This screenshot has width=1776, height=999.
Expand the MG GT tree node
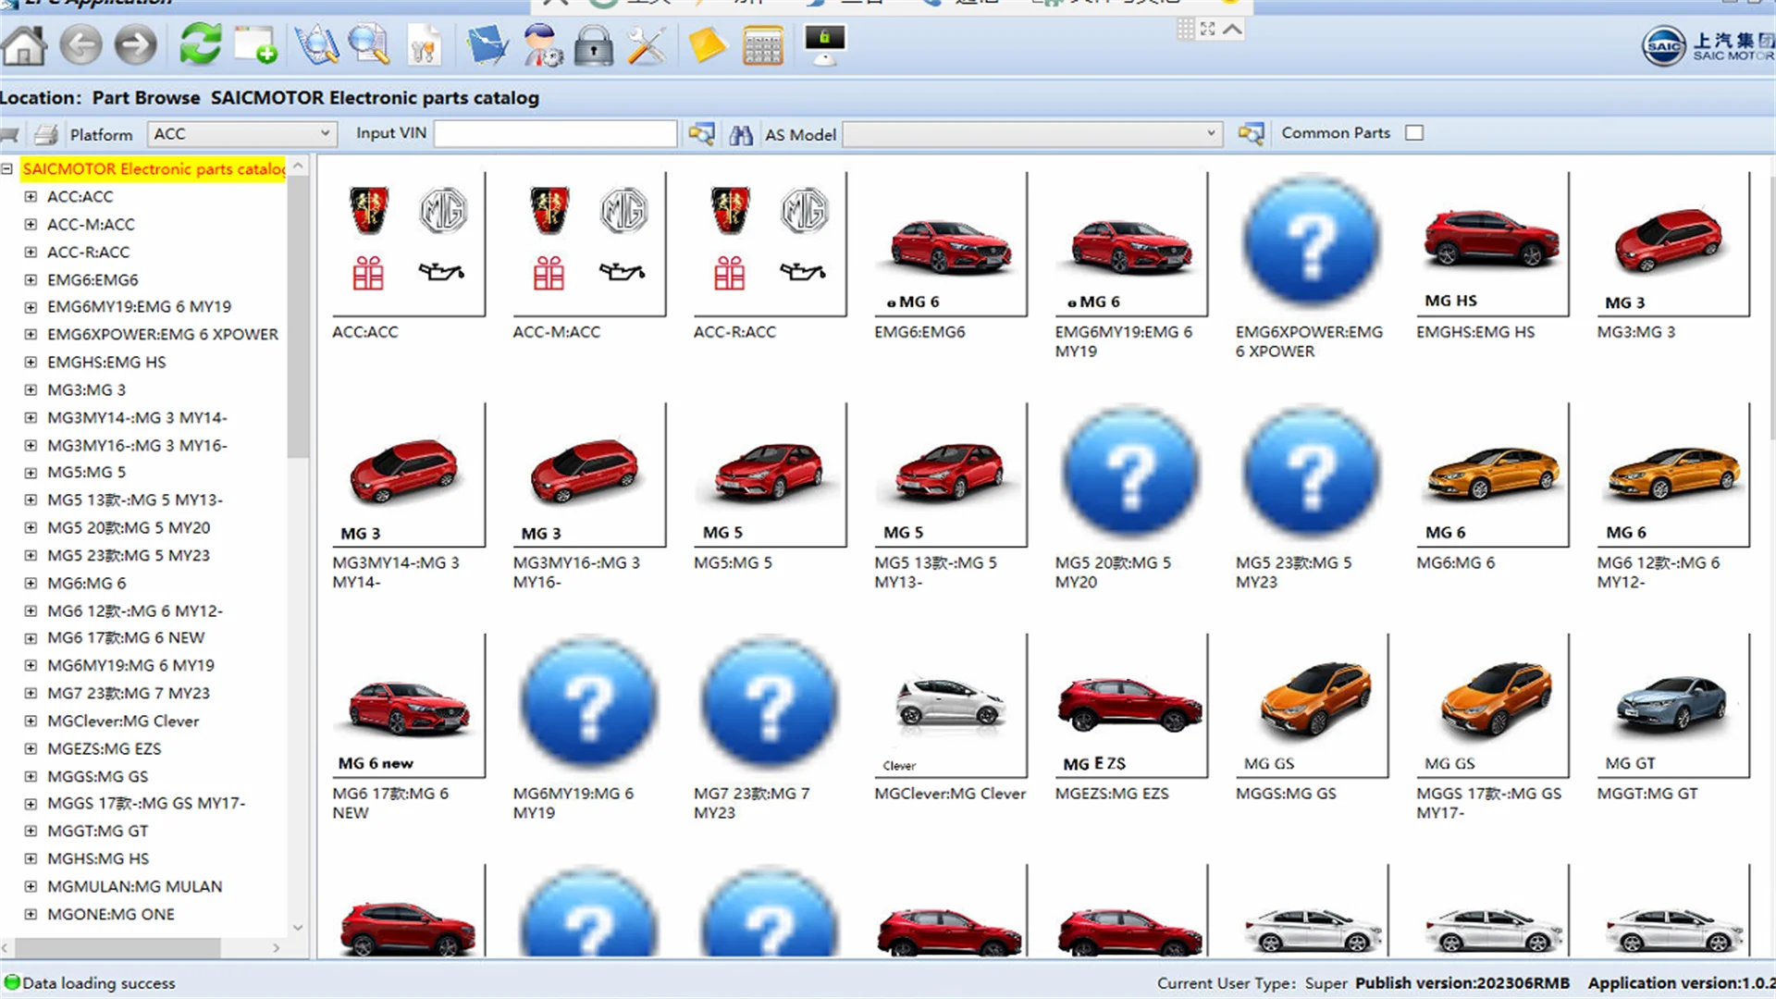coord(31,832)
